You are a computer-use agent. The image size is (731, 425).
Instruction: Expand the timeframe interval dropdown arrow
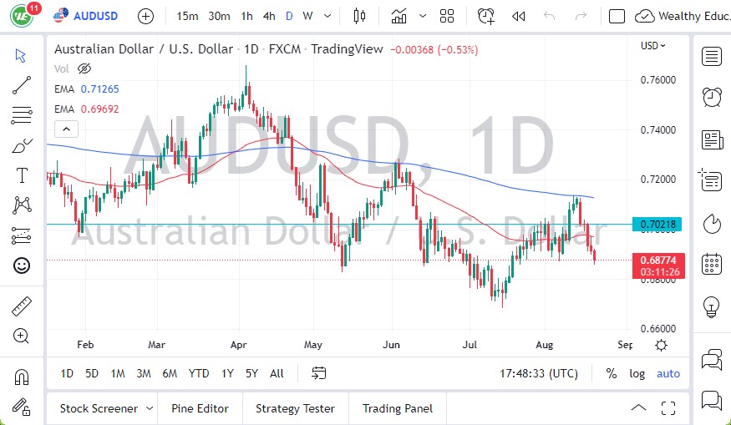[326, 16]
